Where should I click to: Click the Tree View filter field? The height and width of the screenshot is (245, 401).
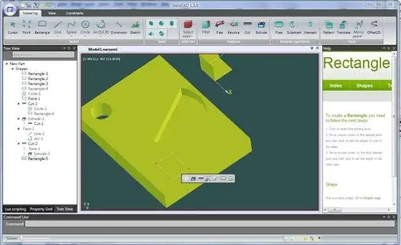(x=43, y=55)
